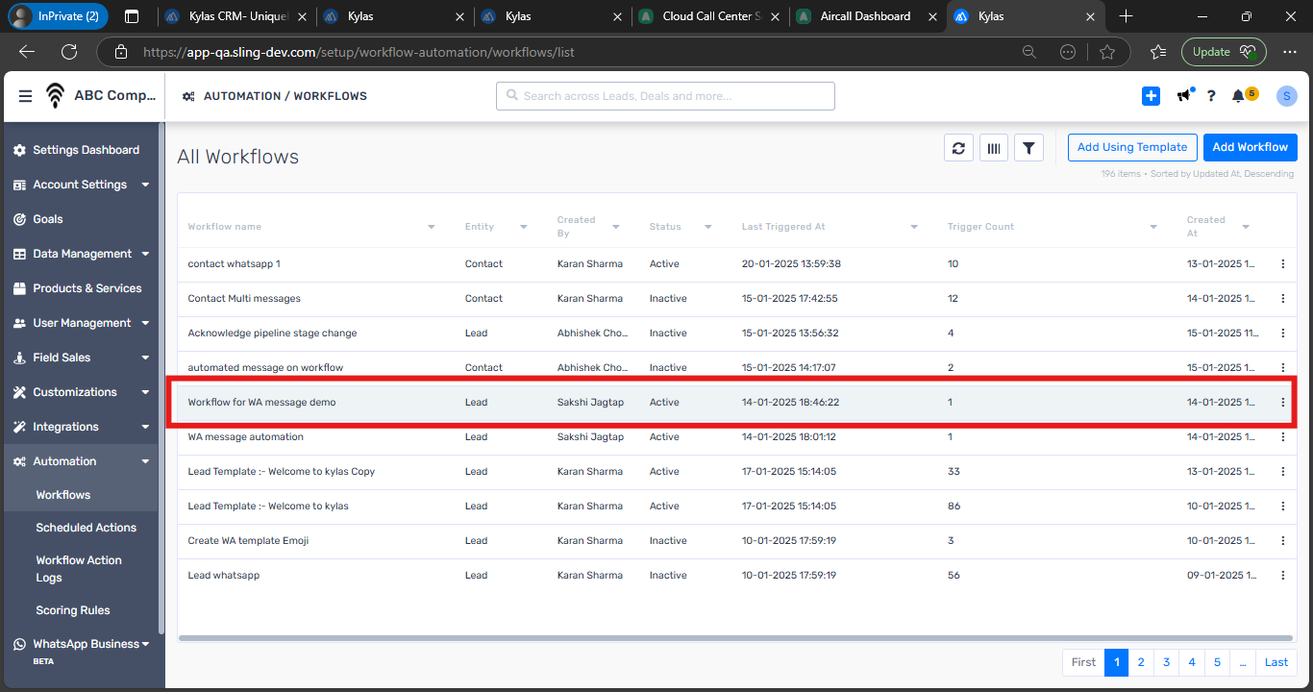Open the Entity column dropdown
Viewport: 1313px width, 692px height.
pyautogui.click(x=524, y=227)
